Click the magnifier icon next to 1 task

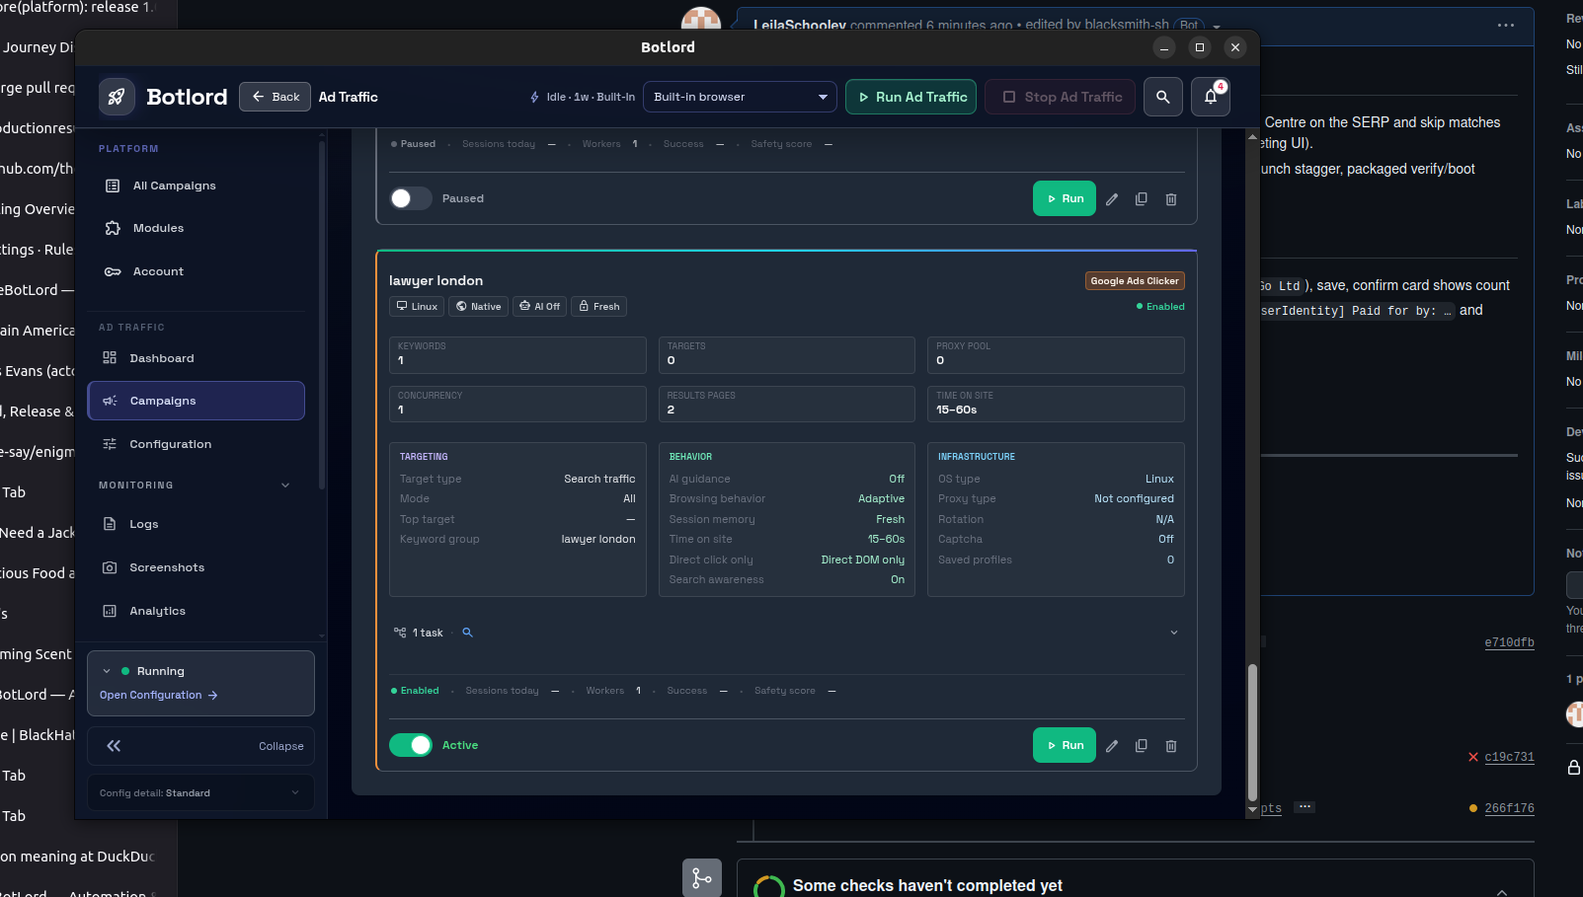pos(468,633)
